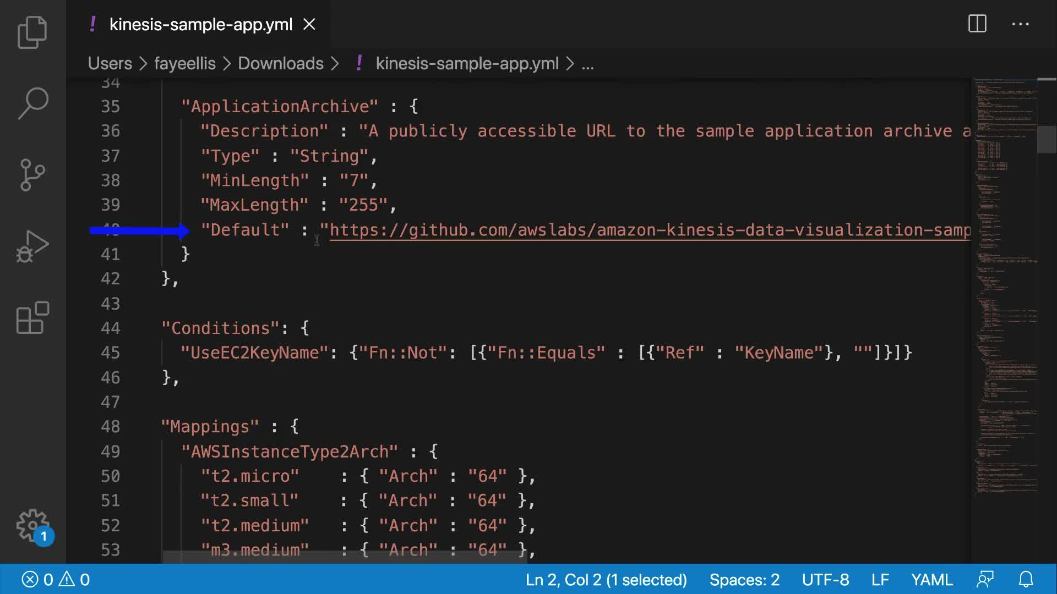The image size is (1057, 594).
Task: Change YAML language mode in status bar
Action: (x=931, y=580)
